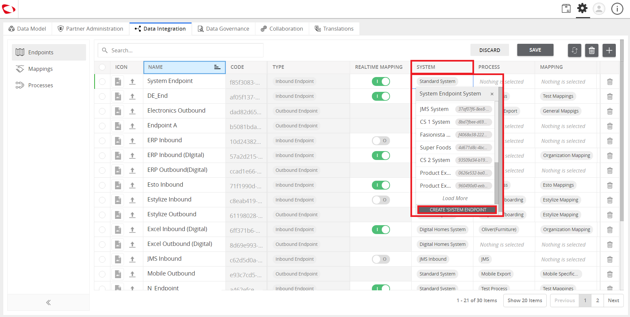Choose JMS System from the dropdown list
The width and height of the screenshot is (630, 317).
[x=455, y=109]
